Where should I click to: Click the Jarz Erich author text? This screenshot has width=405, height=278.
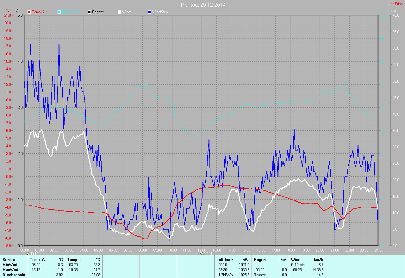click(x=395, y=4)
